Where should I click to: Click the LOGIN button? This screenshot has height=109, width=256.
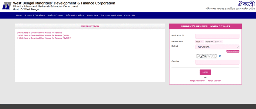[x=205, y=72]
